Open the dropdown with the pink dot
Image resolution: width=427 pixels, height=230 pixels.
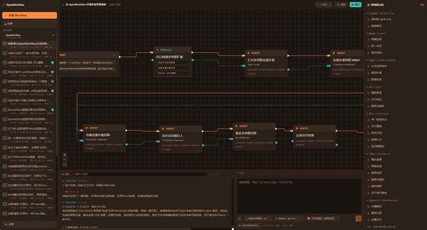pyautogui.click(x=323, y=218)
